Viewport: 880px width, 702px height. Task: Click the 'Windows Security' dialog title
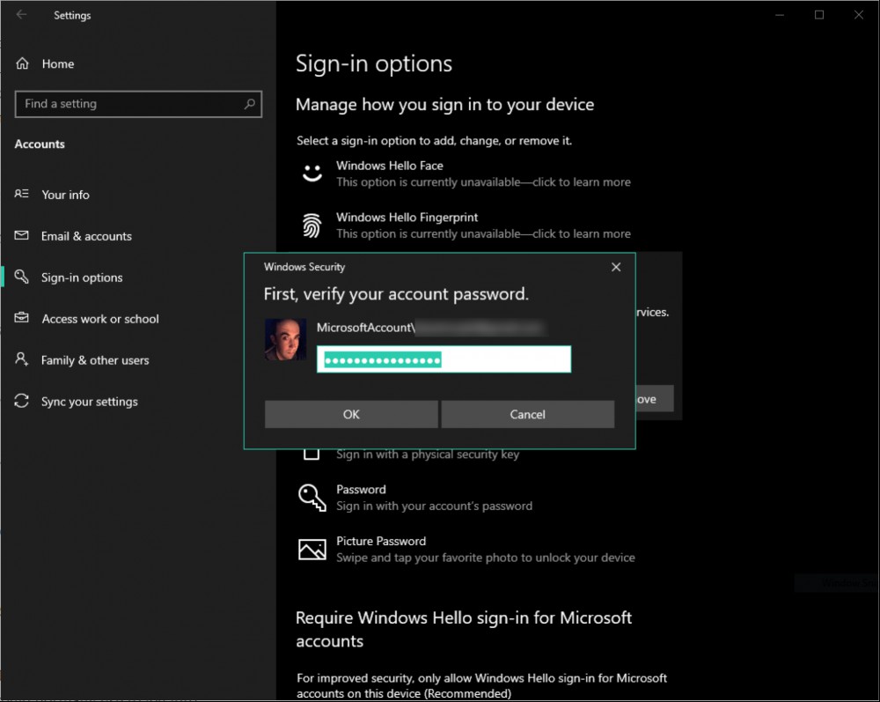(304, 267)
